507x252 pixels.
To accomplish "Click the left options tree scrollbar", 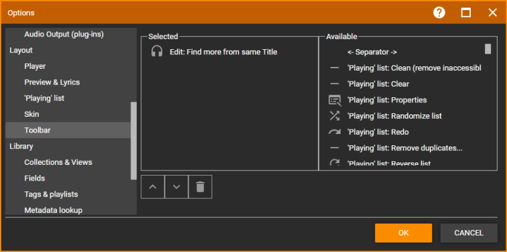I will pyautogui.click(x=134, y=140).
